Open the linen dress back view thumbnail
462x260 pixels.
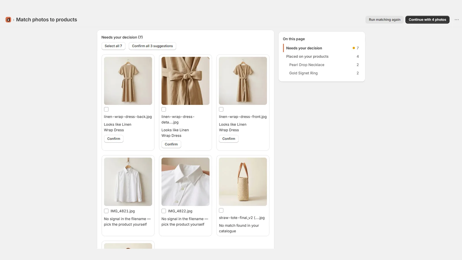pyautogui.click(x=128, y=81)
